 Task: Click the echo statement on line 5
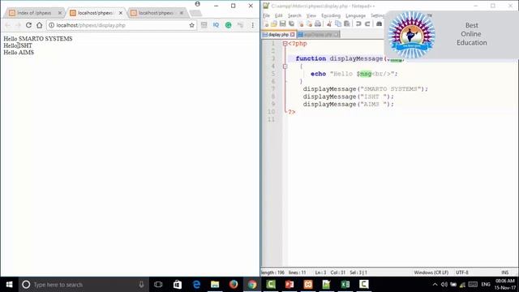(354, 74)
